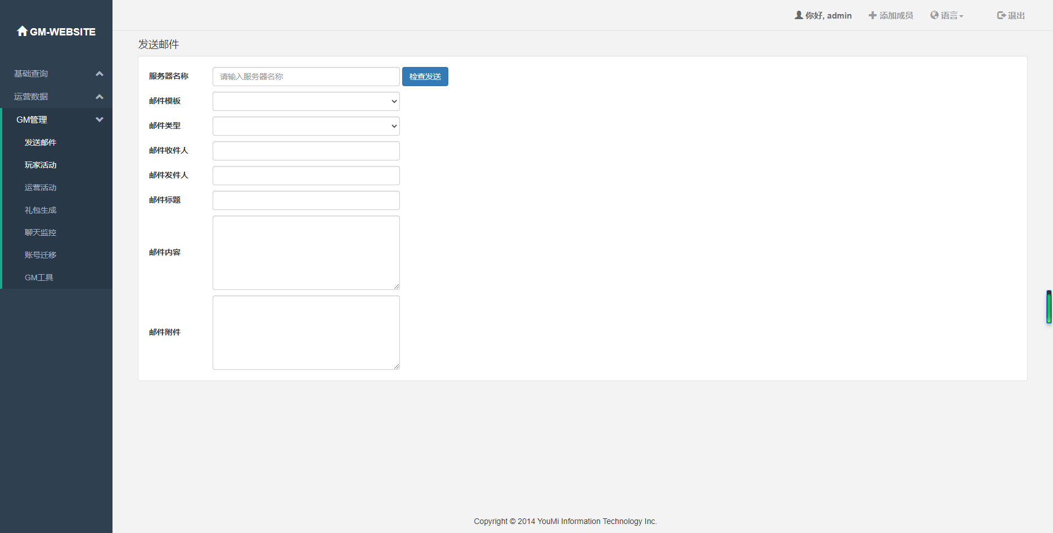1053x533 pixels.
Task: Click the 邮件内容 field label
Action: (165, 252)
